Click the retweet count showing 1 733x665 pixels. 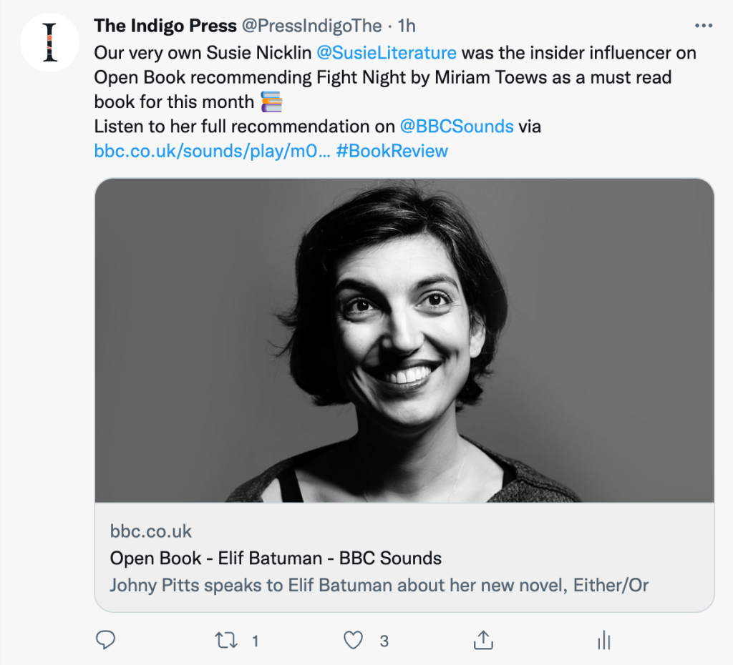coord(256,641)
